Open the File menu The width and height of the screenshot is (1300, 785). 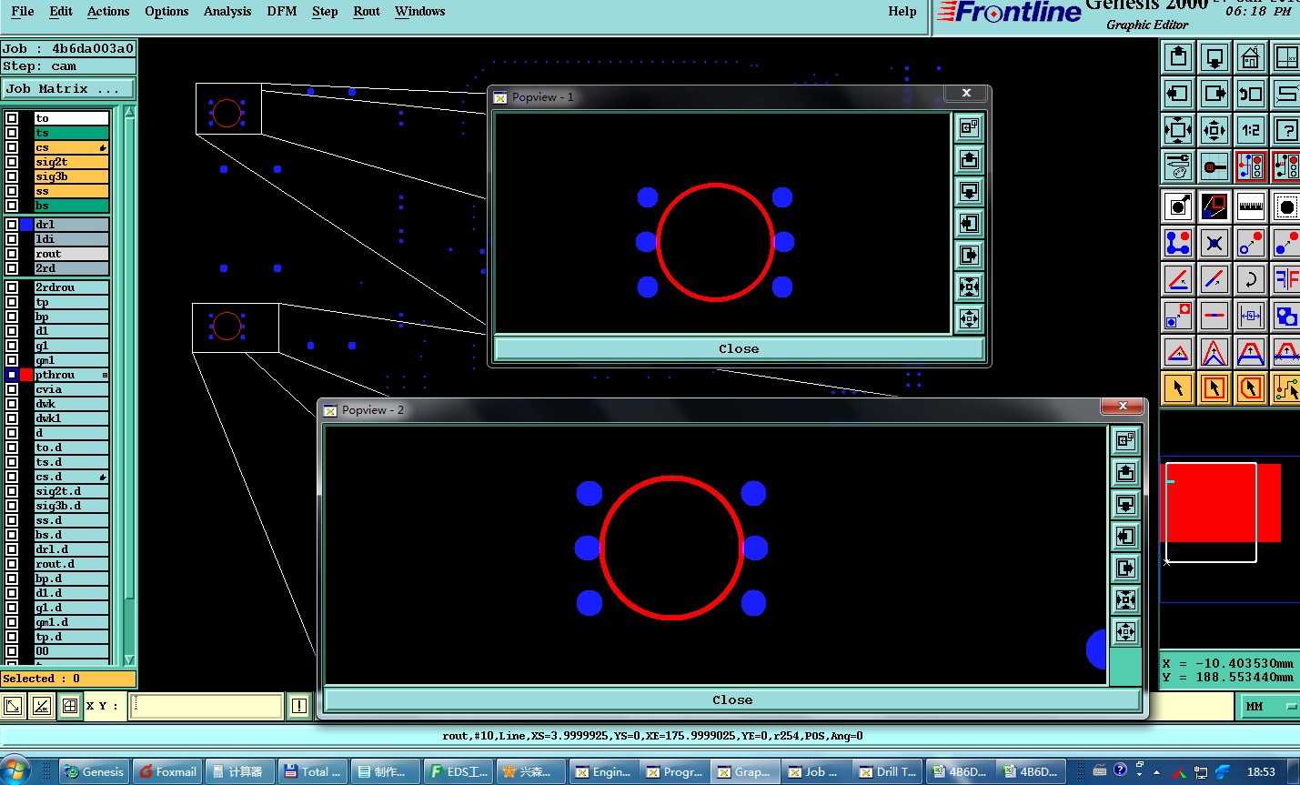pyautogui.click(x=23, y=11)
